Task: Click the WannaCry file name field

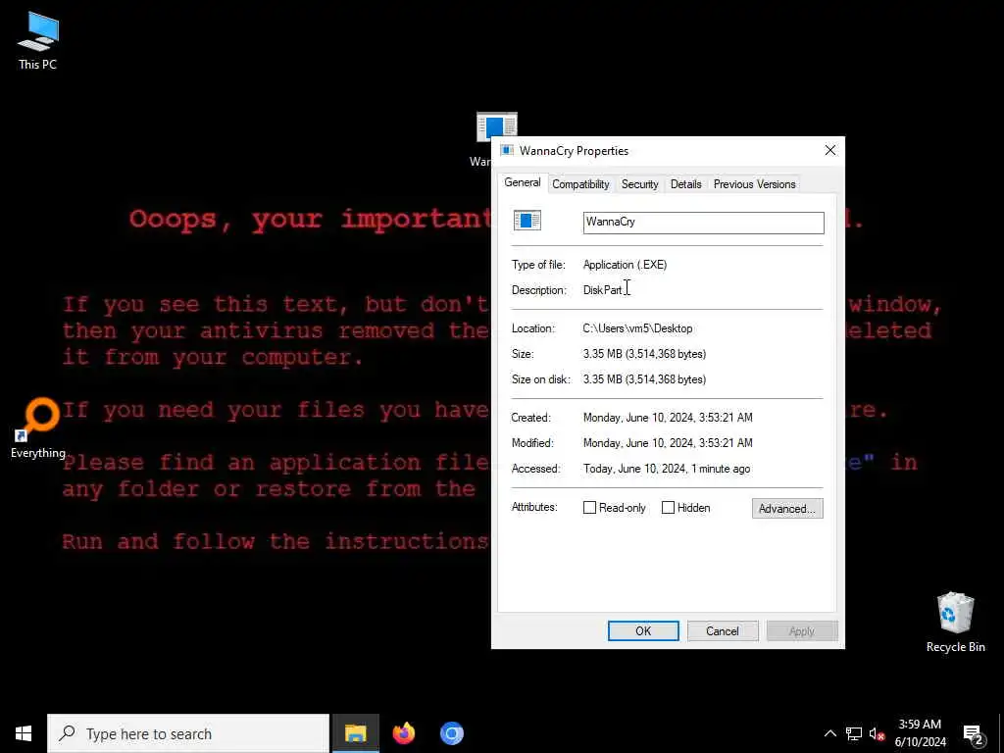Action: point(703,223)
